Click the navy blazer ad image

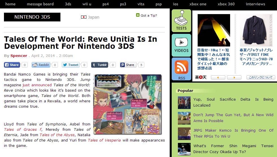pos(256,30)
